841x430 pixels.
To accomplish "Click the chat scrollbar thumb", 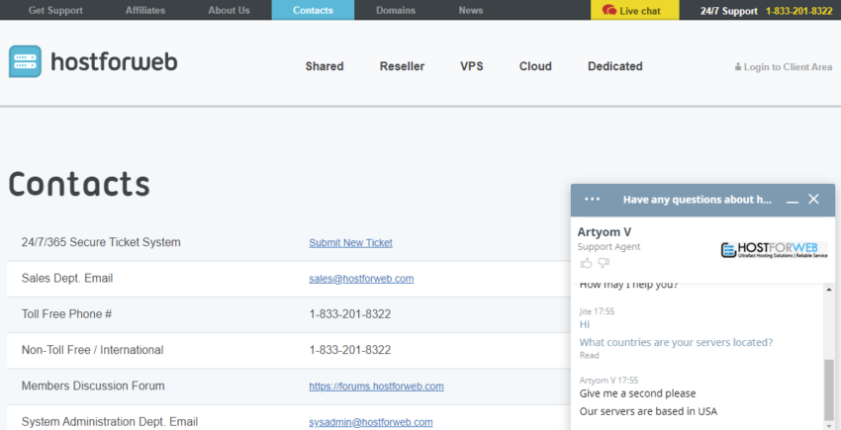I will 829,389.
